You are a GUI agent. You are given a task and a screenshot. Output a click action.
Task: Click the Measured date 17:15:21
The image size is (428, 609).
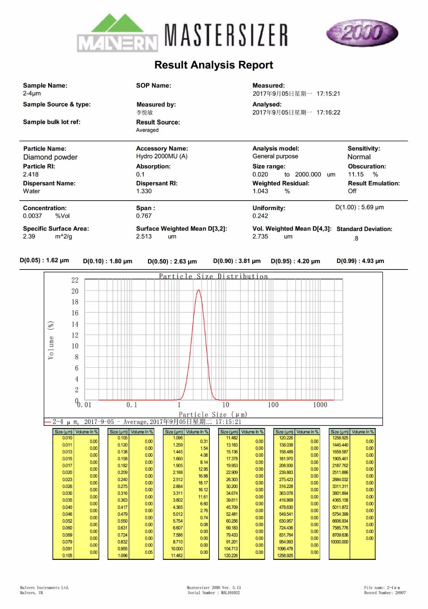(x=296, y=94)
